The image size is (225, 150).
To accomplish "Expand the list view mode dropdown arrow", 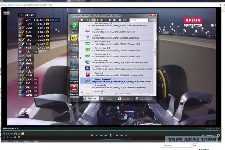I will tap(116, 20).
